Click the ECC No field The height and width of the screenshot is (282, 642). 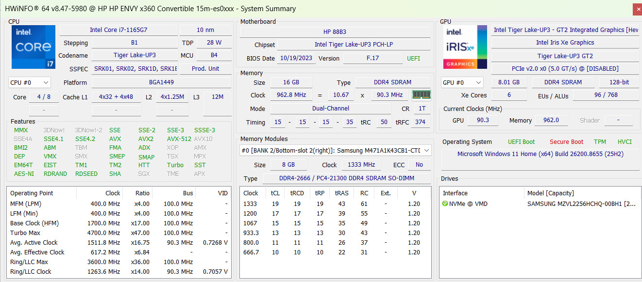(x=420, y=165)
